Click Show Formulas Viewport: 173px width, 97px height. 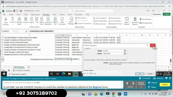[x=115, y=18]
